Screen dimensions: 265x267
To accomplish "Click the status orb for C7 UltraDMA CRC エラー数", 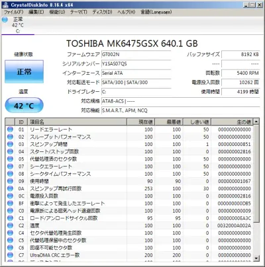I will 10,255.
